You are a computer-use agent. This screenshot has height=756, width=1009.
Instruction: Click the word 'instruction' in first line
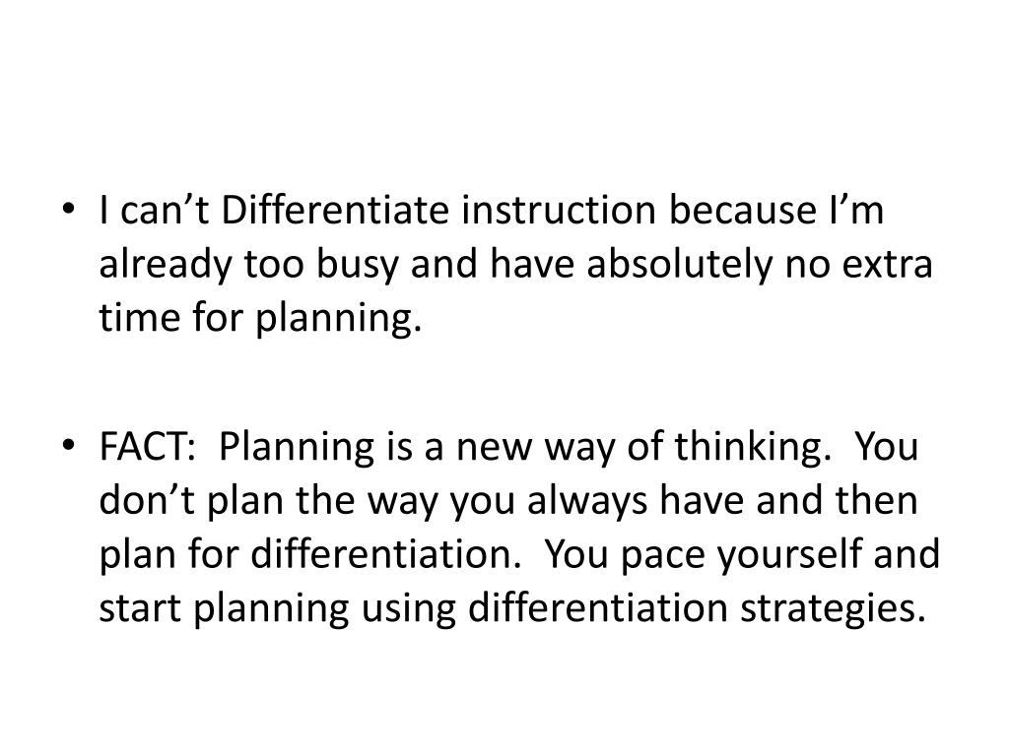559,210
